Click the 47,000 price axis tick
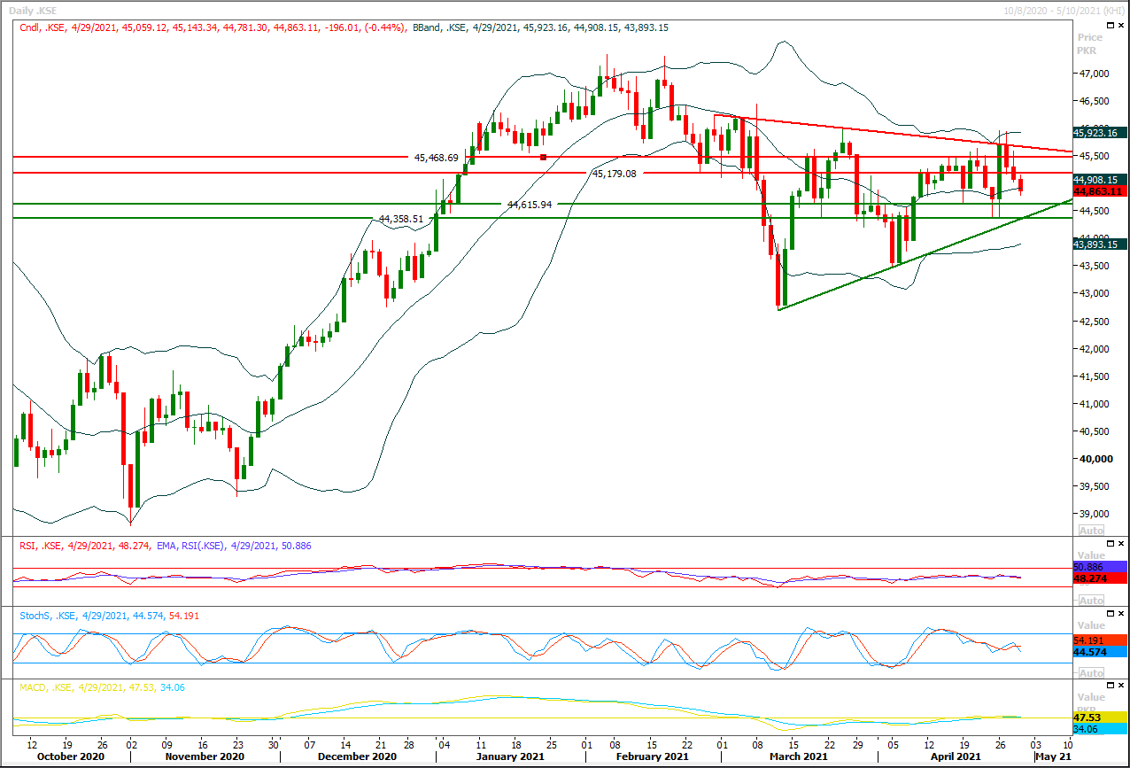Image resolution: width=1130 pixels, height=768 pixels. coord(1093,74)
